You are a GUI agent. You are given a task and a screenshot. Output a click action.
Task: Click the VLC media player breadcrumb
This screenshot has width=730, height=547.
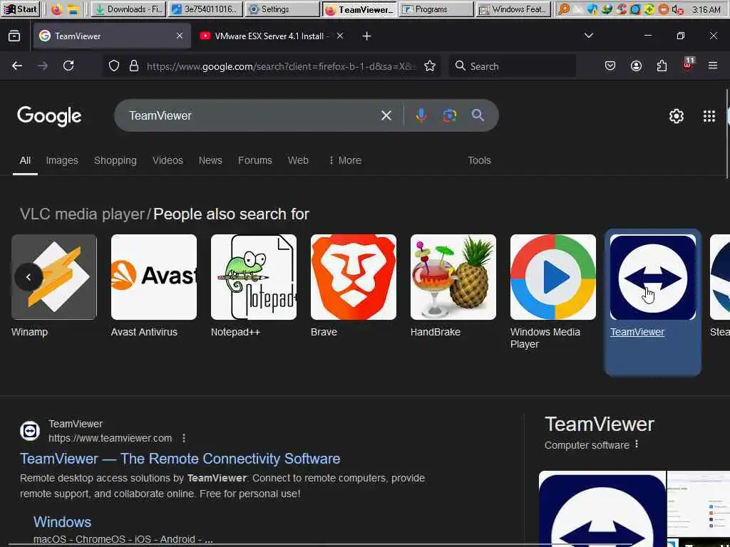click(83, 214)
